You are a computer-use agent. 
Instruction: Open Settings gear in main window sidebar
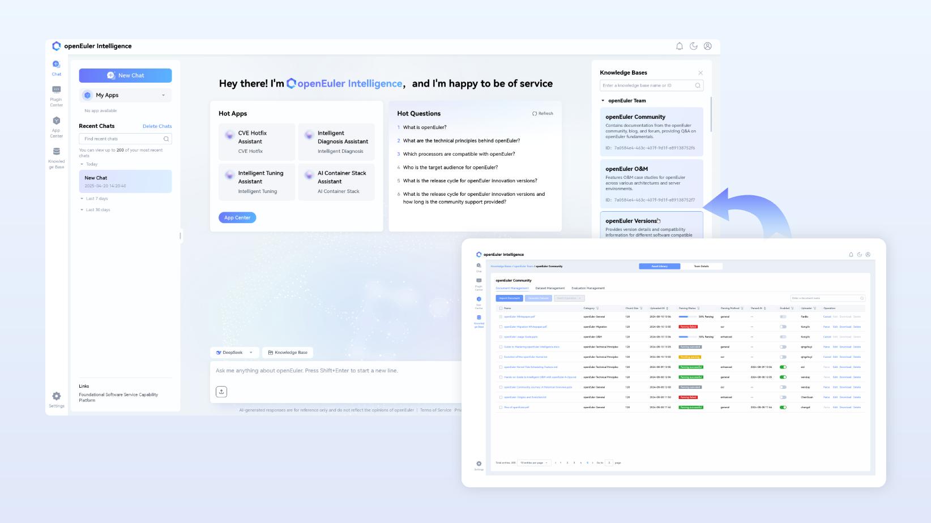pyautogui.click(x=56, y=396)
